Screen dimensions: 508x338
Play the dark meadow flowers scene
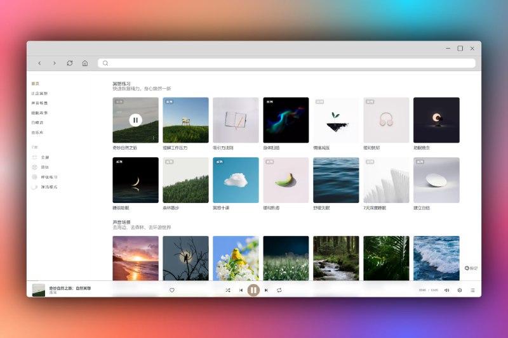coord(286,258)
